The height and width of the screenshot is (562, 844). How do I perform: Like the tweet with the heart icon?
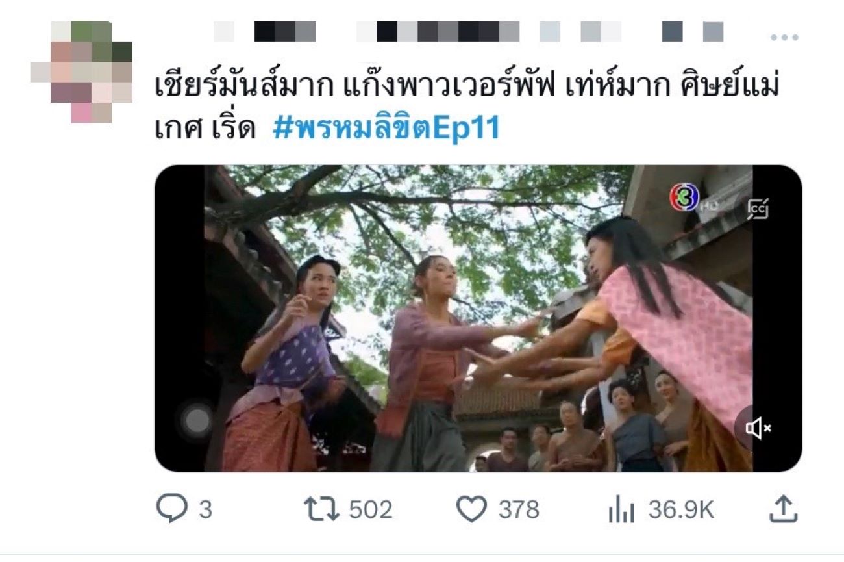(x=471, y=509)
